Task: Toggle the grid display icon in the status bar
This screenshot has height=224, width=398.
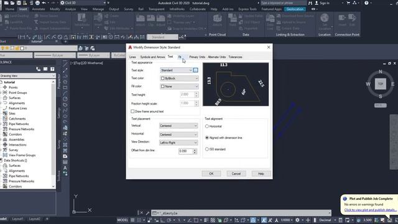Action: pyautogui.click(x=132, y=220)
